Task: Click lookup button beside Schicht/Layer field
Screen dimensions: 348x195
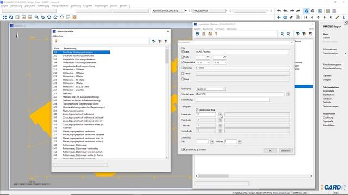Action: tap(288, 94)
